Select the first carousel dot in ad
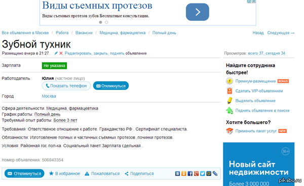The image size is (304, 186). [100, 22]
